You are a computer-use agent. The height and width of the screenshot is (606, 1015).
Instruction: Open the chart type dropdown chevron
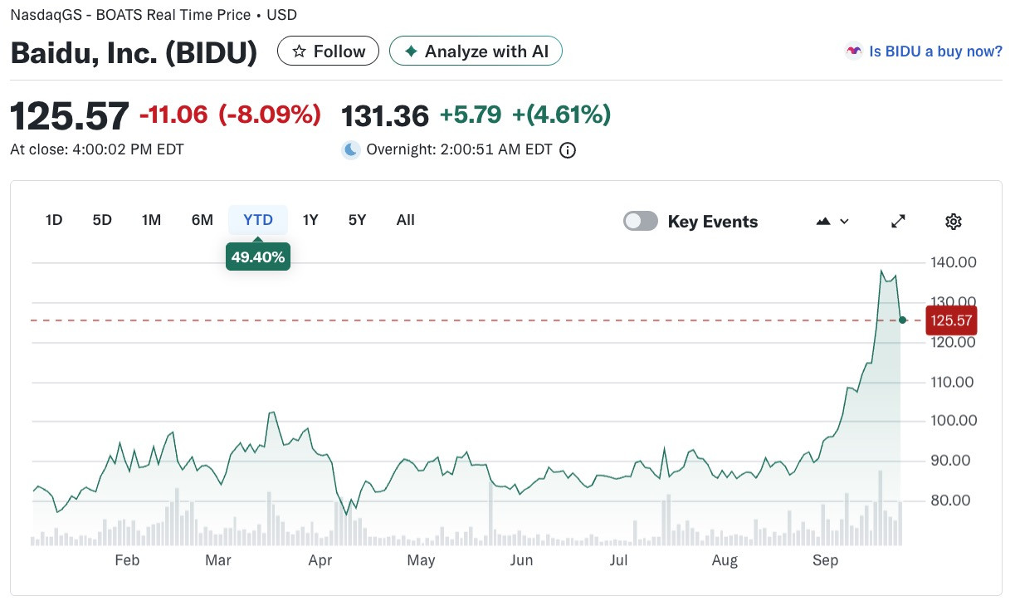[845, 222]
